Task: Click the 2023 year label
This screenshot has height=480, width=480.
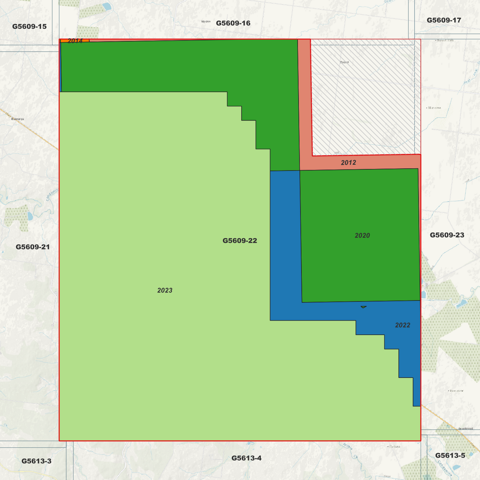Action: 165,290
